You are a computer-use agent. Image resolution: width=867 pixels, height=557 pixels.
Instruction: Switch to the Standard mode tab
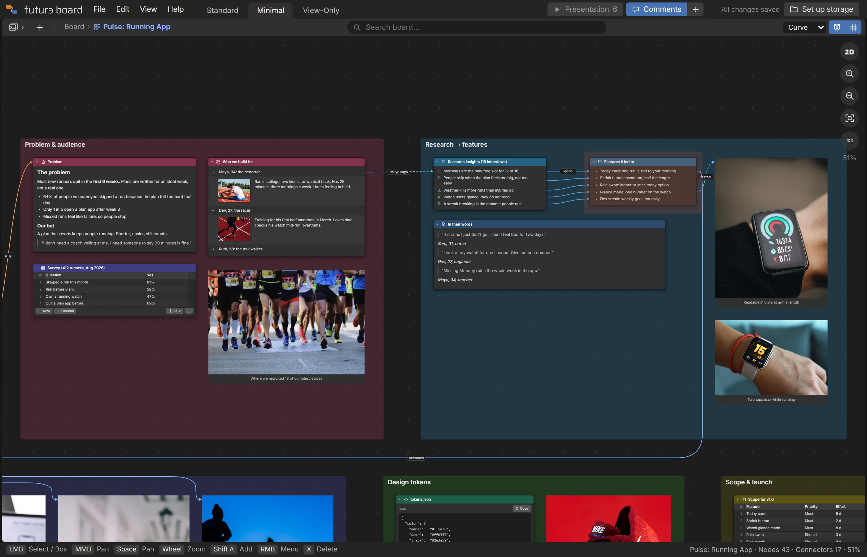[222, 11]
